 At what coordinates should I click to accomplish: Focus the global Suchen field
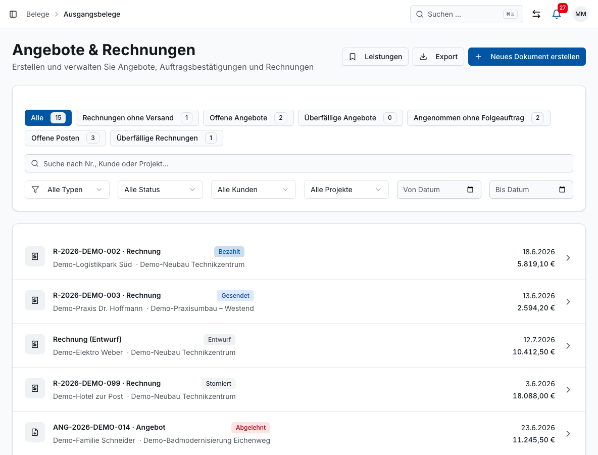tap(466, 14)
